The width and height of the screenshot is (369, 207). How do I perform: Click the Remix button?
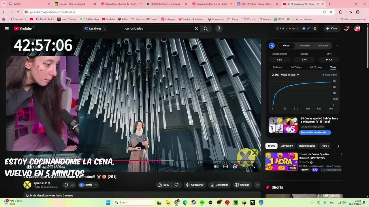[x=86, y=185]
